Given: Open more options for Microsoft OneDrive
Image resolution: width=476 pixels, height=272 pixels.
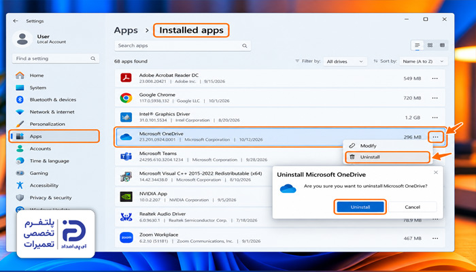Looking at the screenshot, I should point(436,137).
